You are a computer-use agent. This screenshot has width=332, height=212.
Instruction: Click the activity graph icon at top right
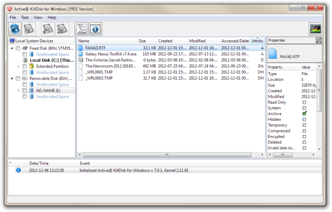[x=315, y=29]
